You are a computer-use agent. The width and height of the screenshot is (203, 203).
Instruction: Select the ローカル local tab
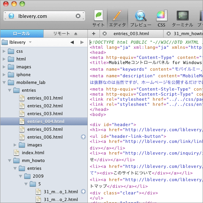pos(22,34)
